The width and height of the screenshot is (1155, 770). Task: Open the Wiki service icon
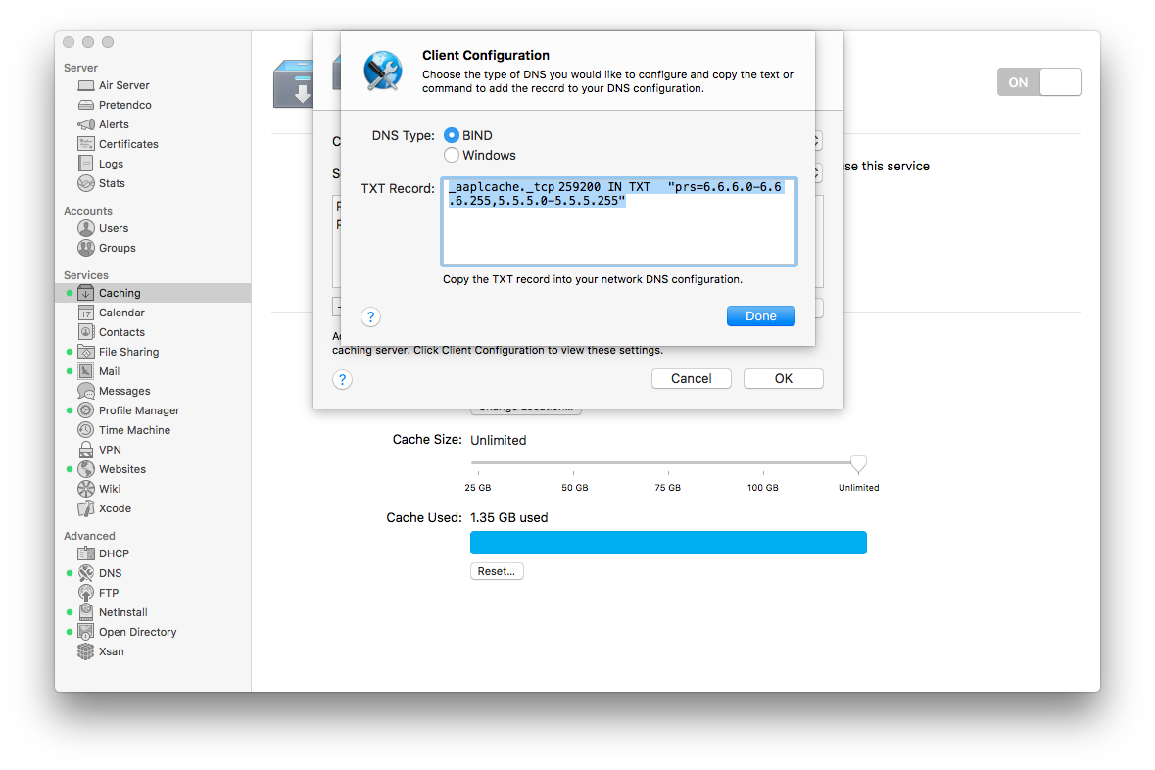(85, 489)
